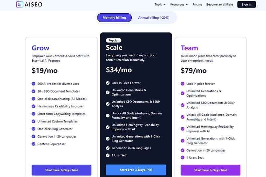Click the AISEO logo icon
This screenshot has height=177, width=266.
click(x=20, y=4)
